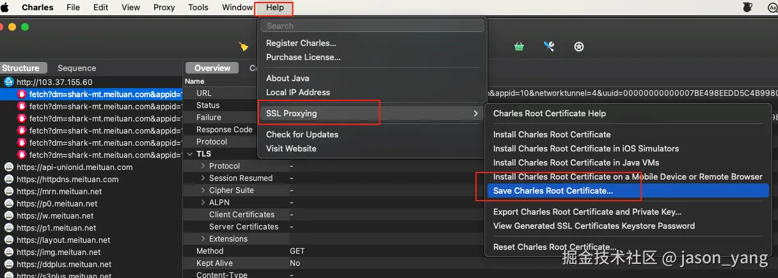The height and width of the screenshot is (278, 778).
Task: Select About Java in the Help menu
Action: (372, 79)
